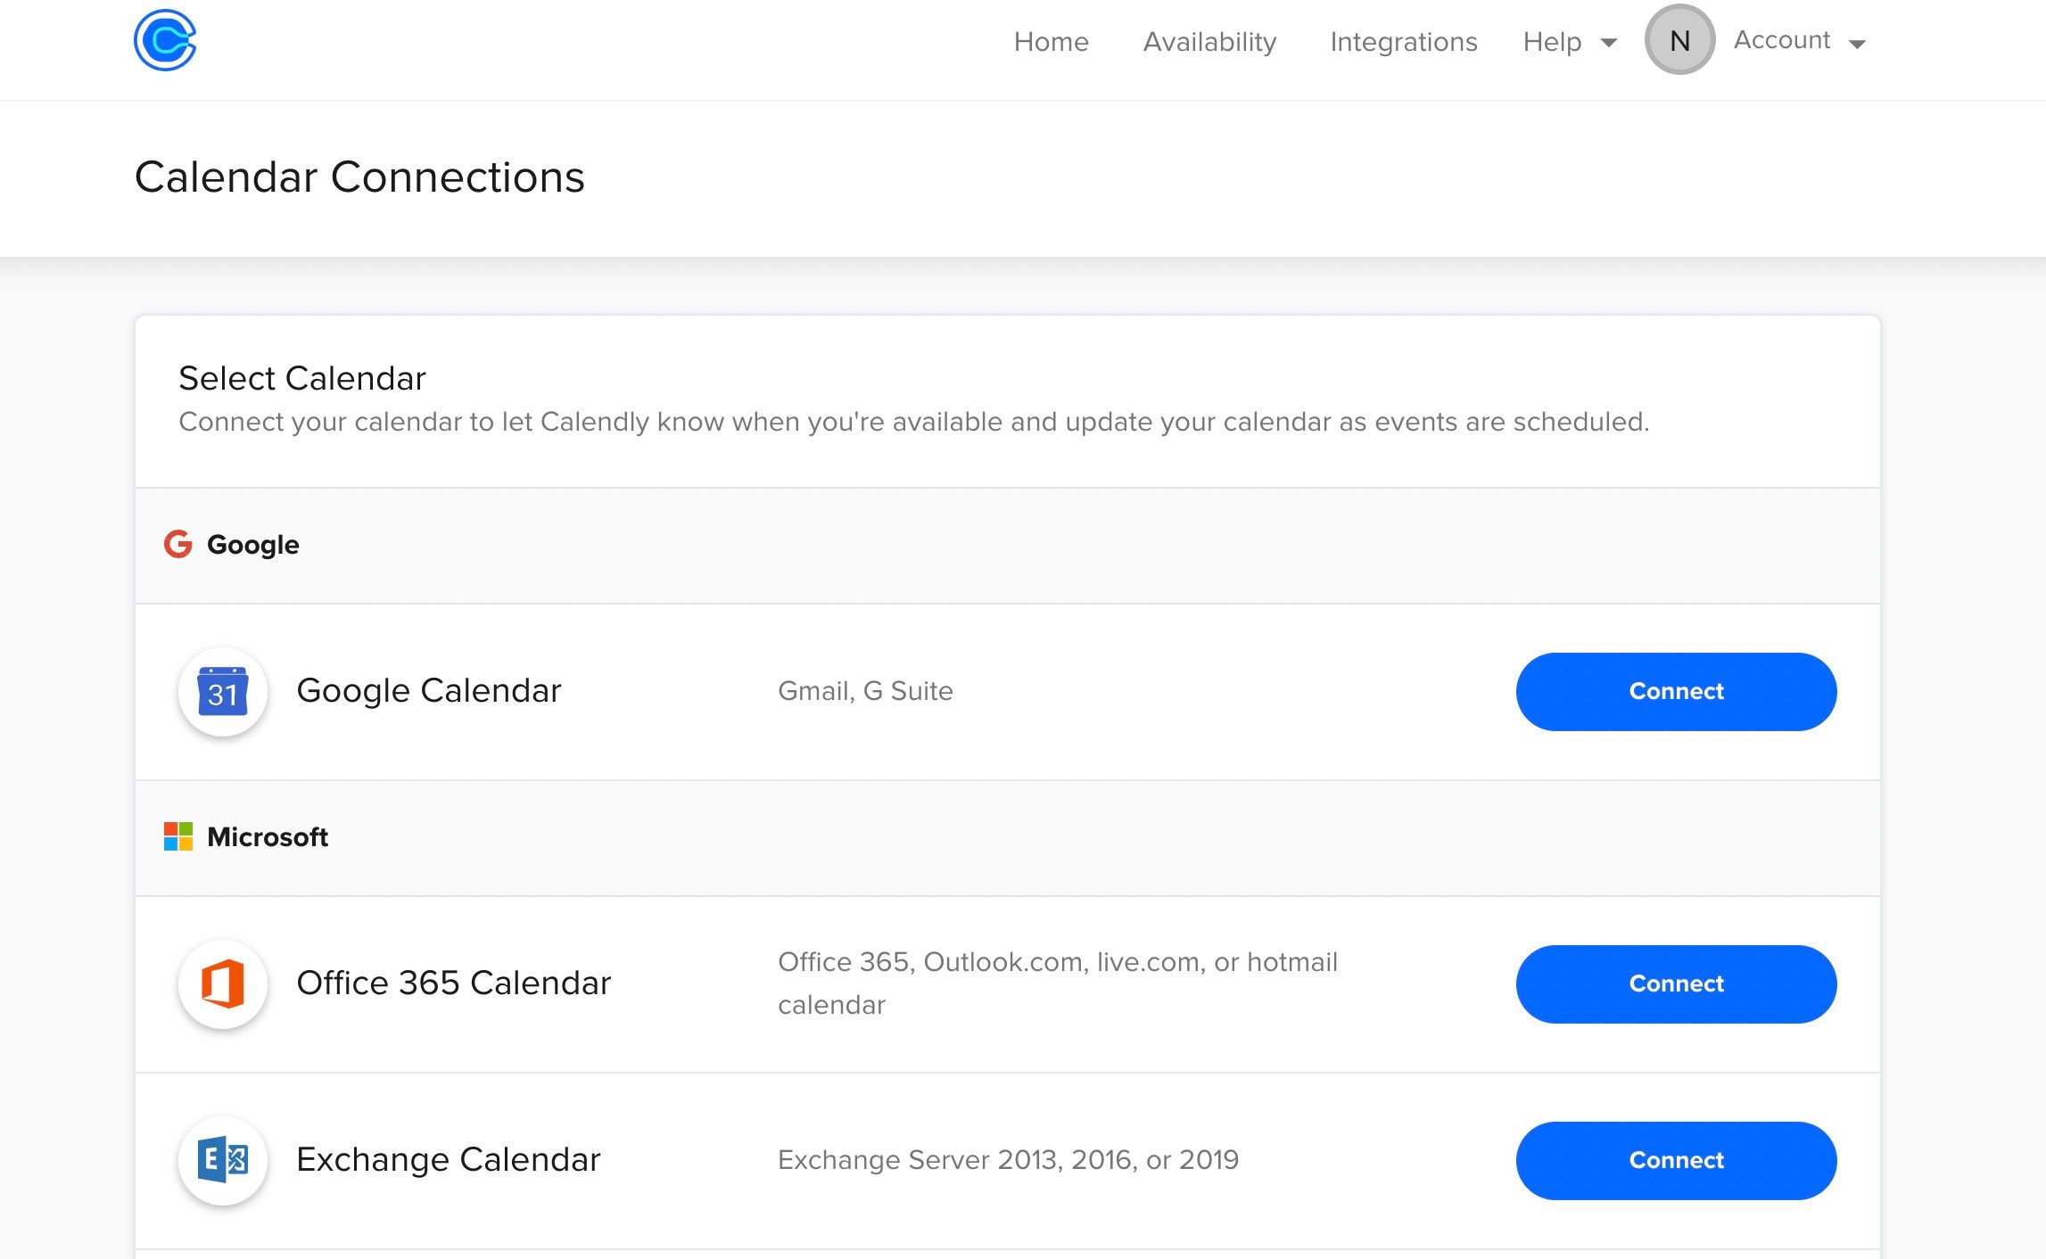This screenshot has height=1259, width=2046.
Task: Click the Calendly logo icon
Action: (x=165, y=40)
